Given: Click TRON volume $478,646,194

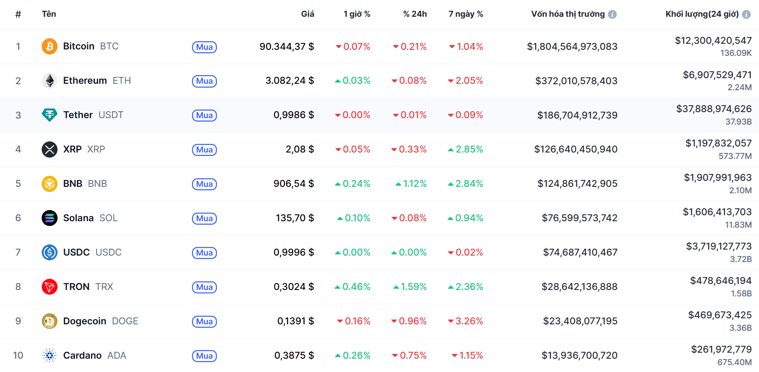Looking at the screenshot, I should click(x=721, y=281).
